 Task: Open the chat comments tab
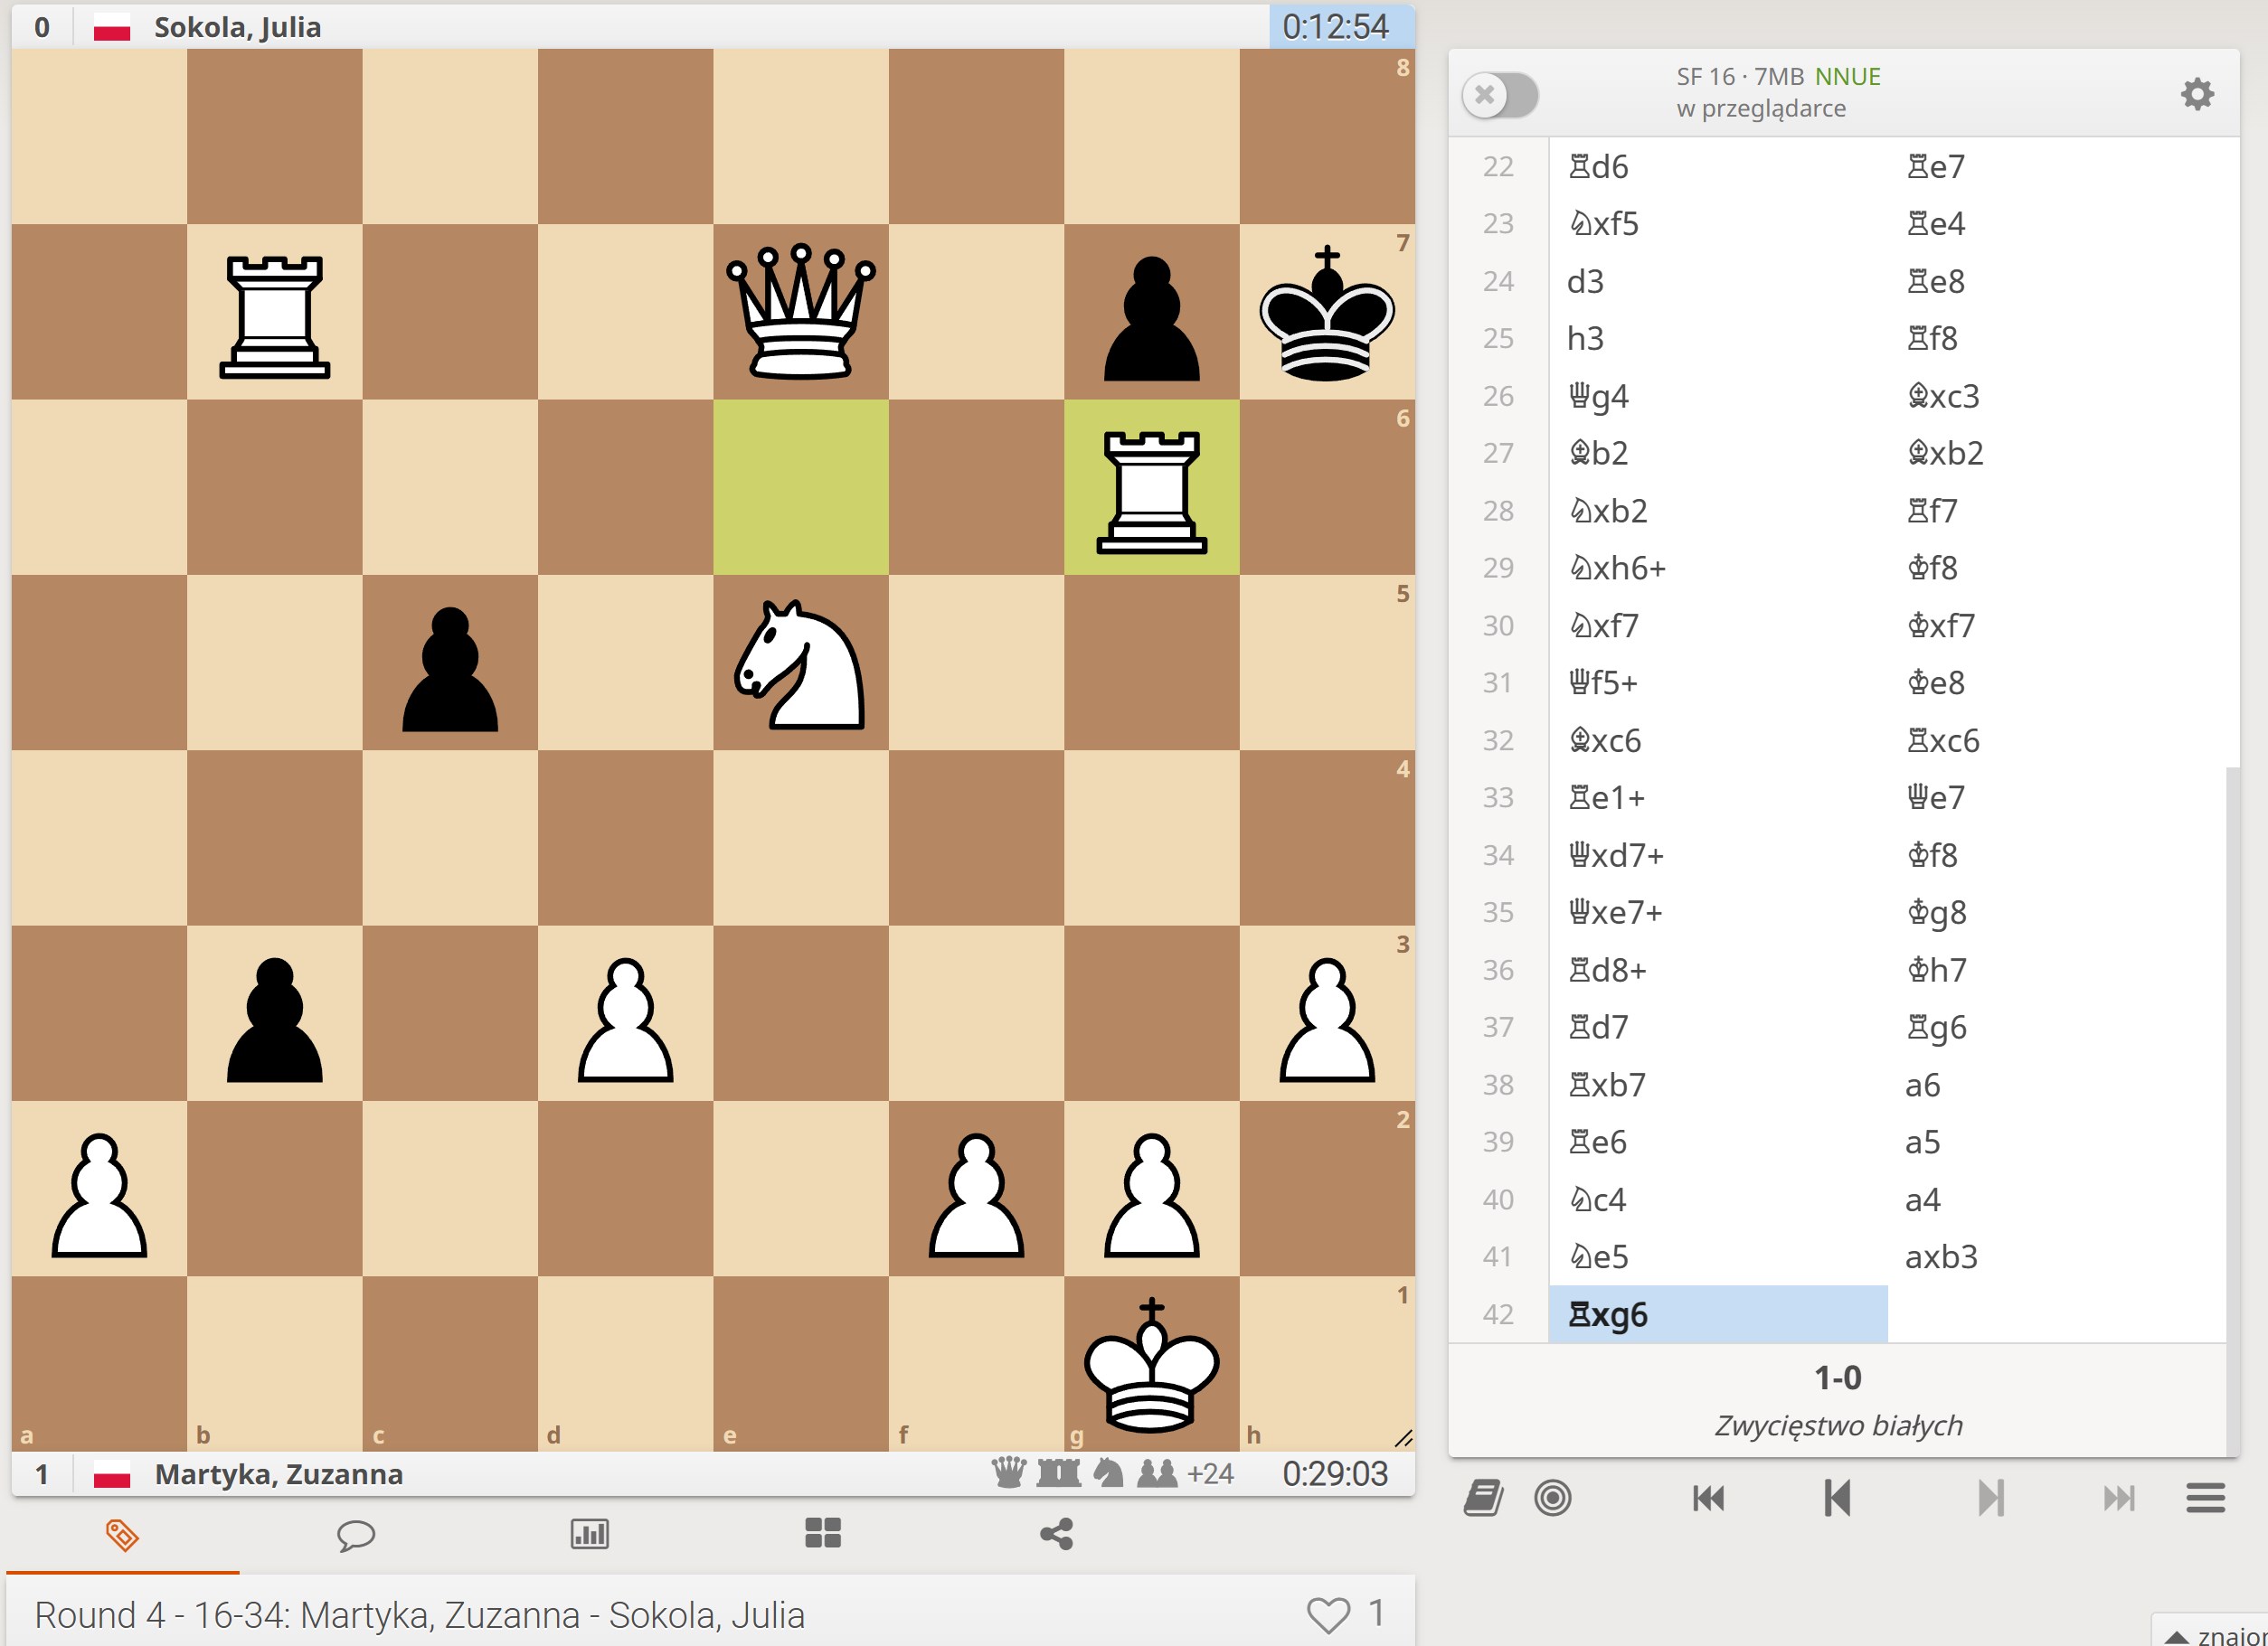(355, 1534)
